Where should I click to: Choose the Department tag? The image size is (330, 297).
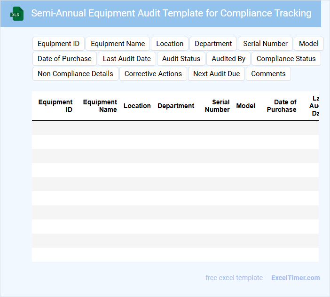(213, 44)
